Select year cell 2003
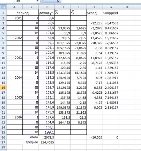This screenshot has width=141, height=151. click(14, 58)
